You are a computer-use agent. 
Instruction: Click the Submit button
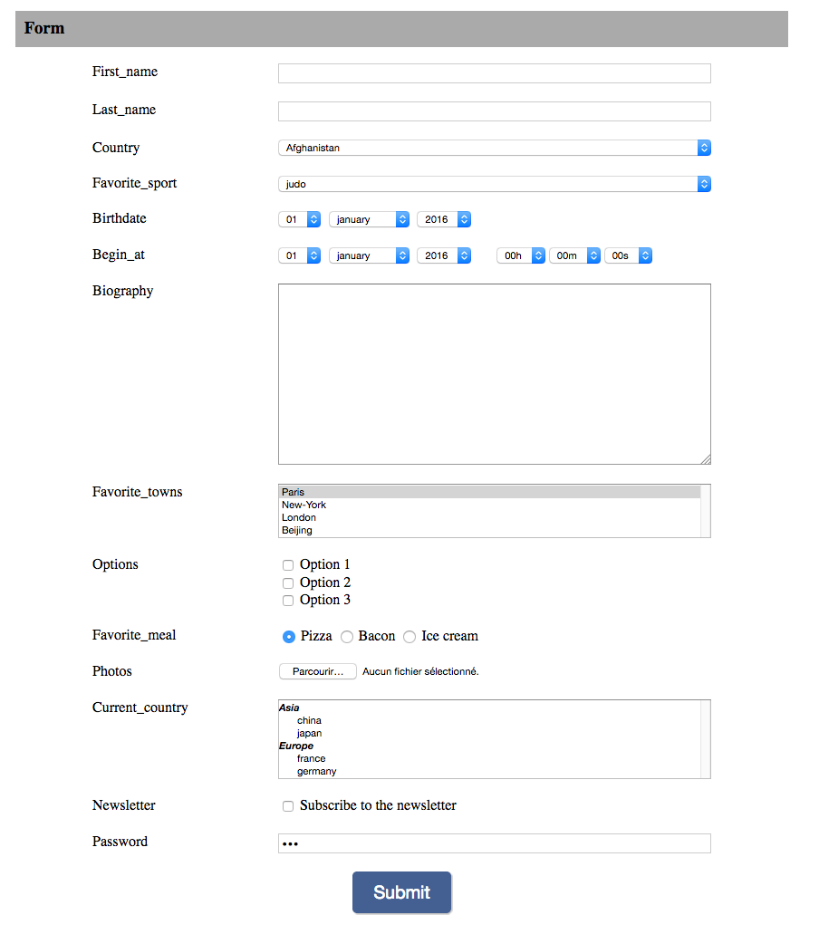[x=401, y=892]
